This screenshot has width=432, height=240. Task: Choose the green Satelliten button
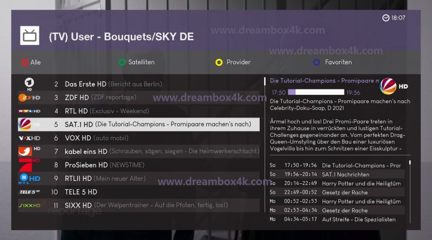137,62
